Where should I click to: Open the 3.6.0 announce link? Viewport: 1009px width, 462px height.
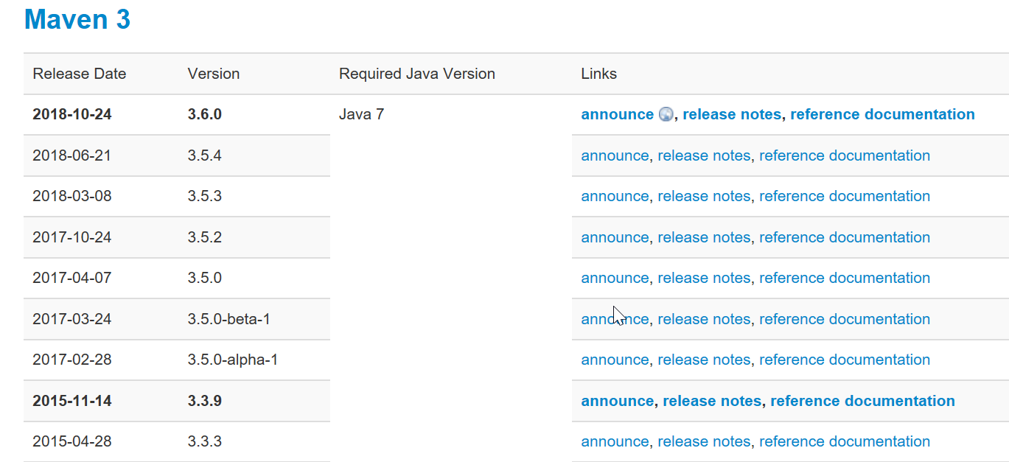(x=617, y=114)
